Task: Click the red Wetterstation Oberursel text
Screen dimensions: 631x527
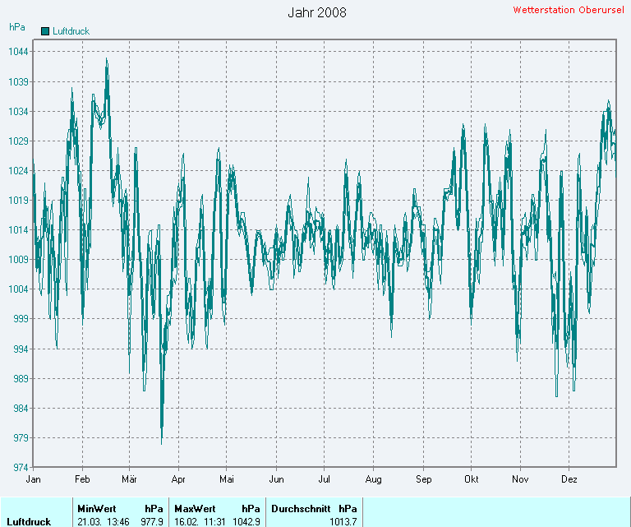Action: click(x=569, y=10)
